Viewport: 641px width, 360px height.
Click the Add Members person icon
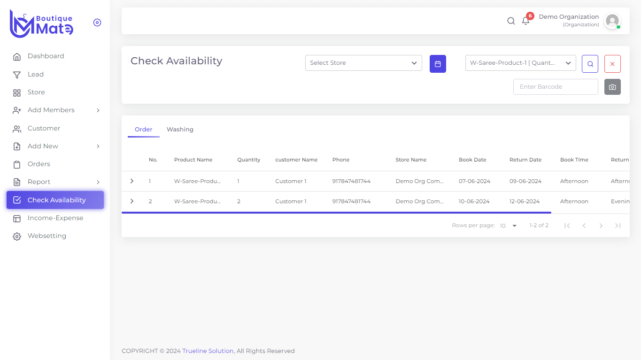click(17, 110)
